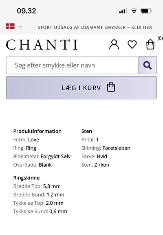Open the wishlist heart icon
Image resolution: width=163 pixels, height=235 pixels.
[x=132, y=45]
